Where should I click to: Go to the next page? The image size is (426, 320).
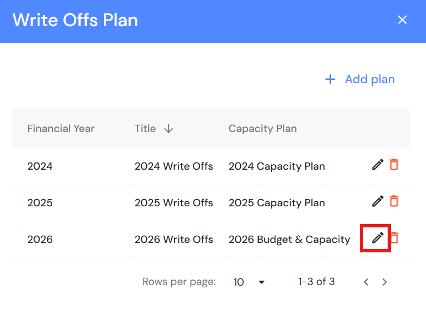coord(384,282)
